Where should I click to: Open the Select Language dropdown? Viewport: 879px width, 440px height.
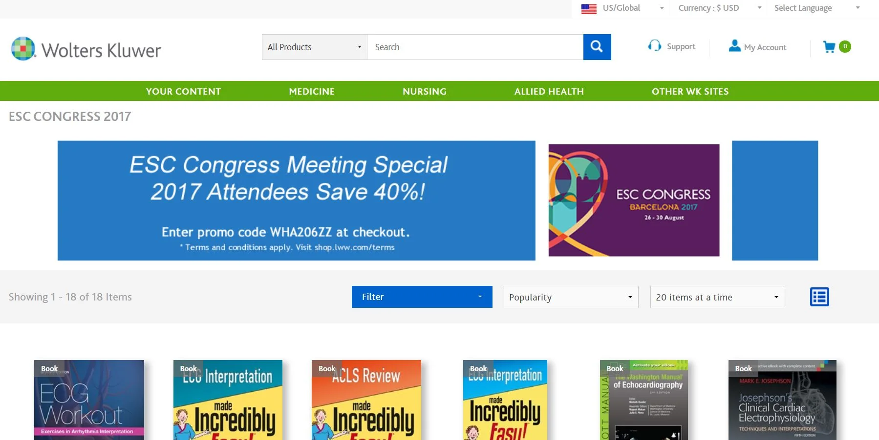click(x=817, y=8)
